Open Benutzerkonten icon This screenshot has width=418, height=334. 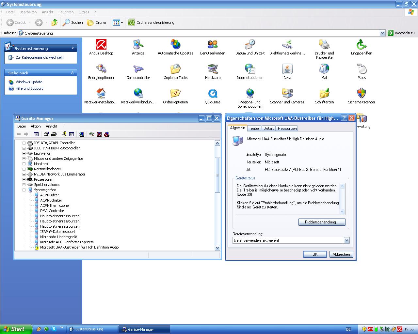[213, 47]
